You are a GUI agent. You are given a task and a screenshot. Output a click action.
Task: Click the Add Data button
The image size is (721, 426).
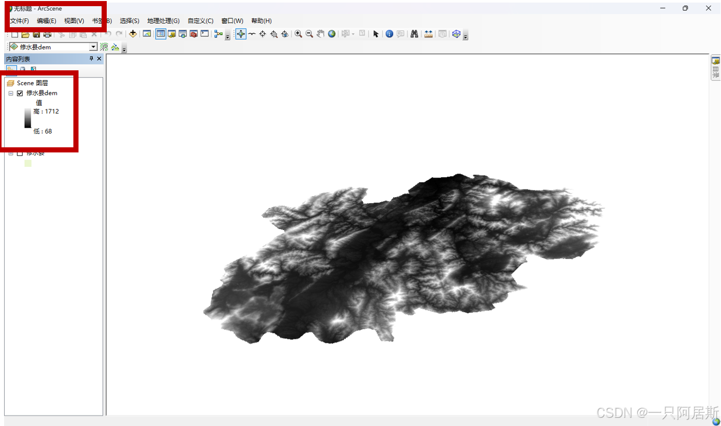pos(133,34)
